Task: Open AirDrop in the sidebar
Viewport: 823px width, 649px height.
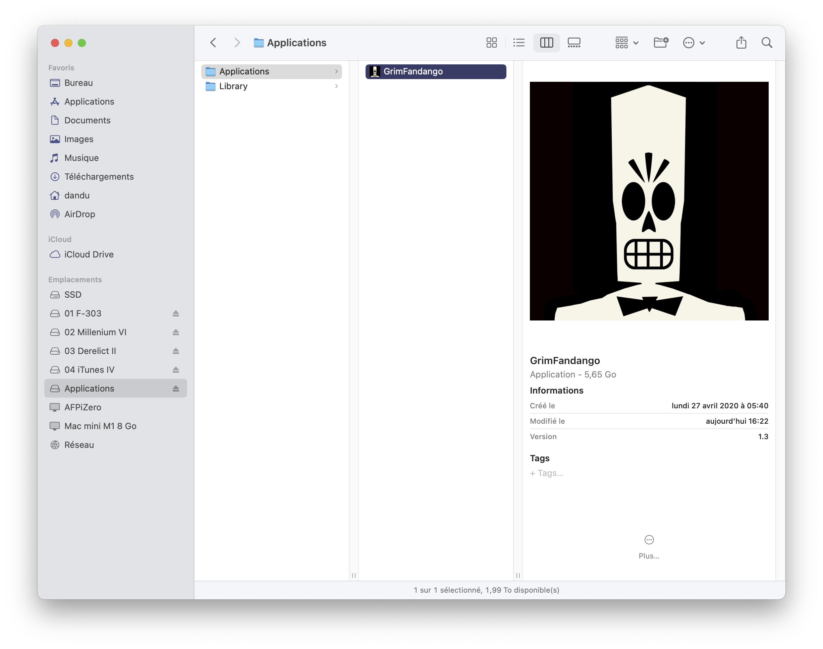Action: tap(116, 214)
